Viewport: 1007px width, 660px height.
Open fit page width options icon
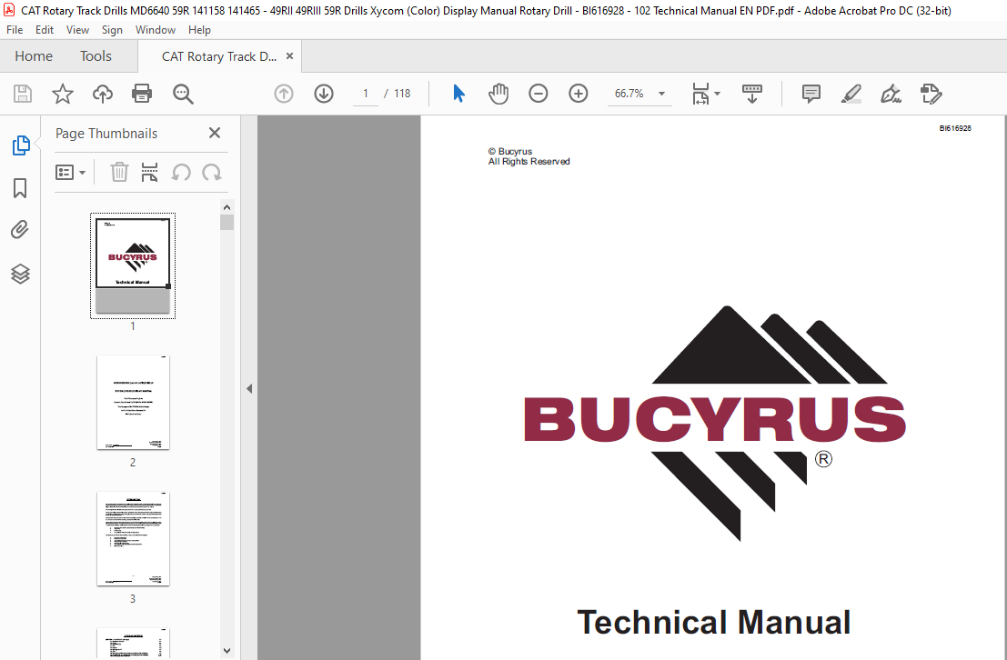pos(706,94)
